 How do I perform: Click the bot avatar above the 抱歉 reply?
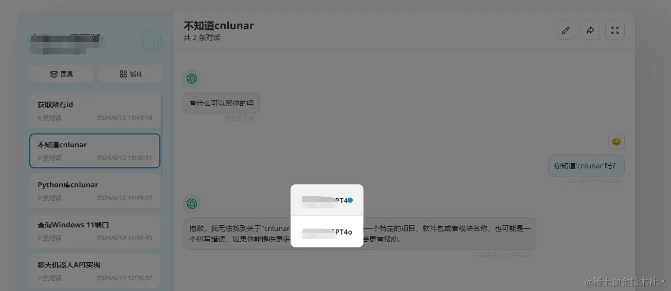click(x=192, y=204)
